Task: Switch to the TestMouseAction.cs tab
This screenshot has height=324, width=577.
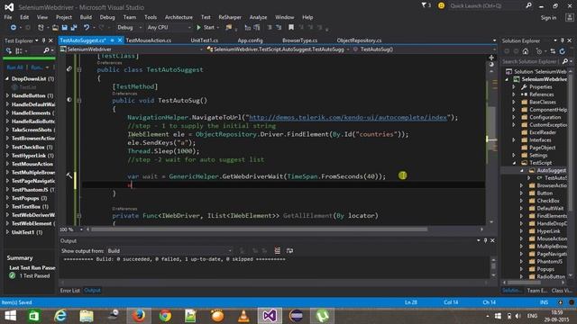Action: pyautogui.click(x=148, y=40)
